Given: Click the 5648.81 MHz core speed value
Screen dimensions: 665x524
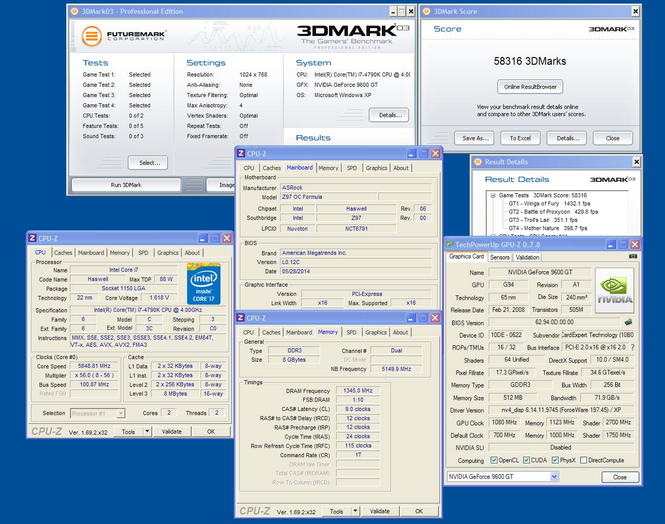Looking at the screenshot, I should click(x=94, y=366).
